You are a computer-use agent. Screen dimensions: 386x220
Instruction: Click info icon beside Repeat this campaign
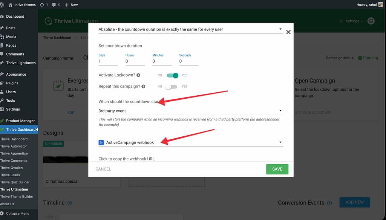pos(144,86)
